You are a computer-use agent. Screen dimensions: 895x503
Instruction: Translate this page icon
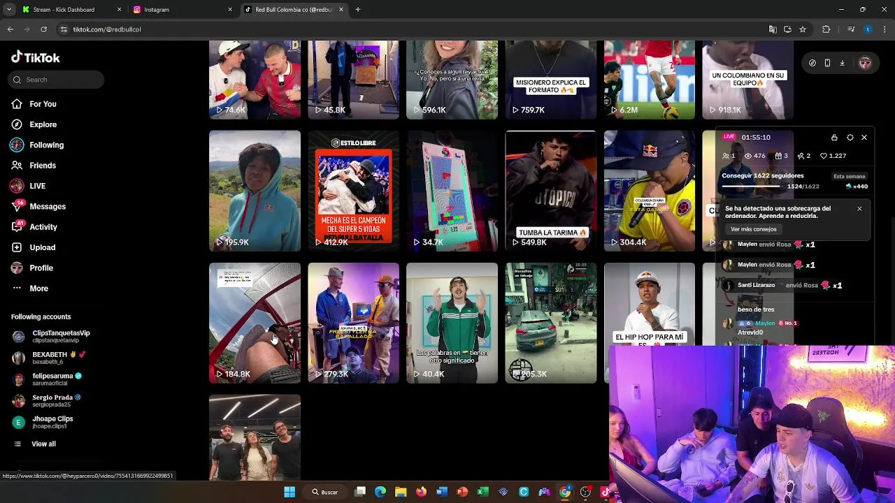pyautogui.click(x=773, y=29)
